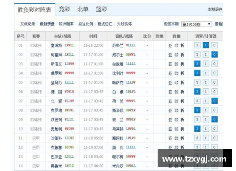Click away team 马其顿 in row 10

(118, 129)
